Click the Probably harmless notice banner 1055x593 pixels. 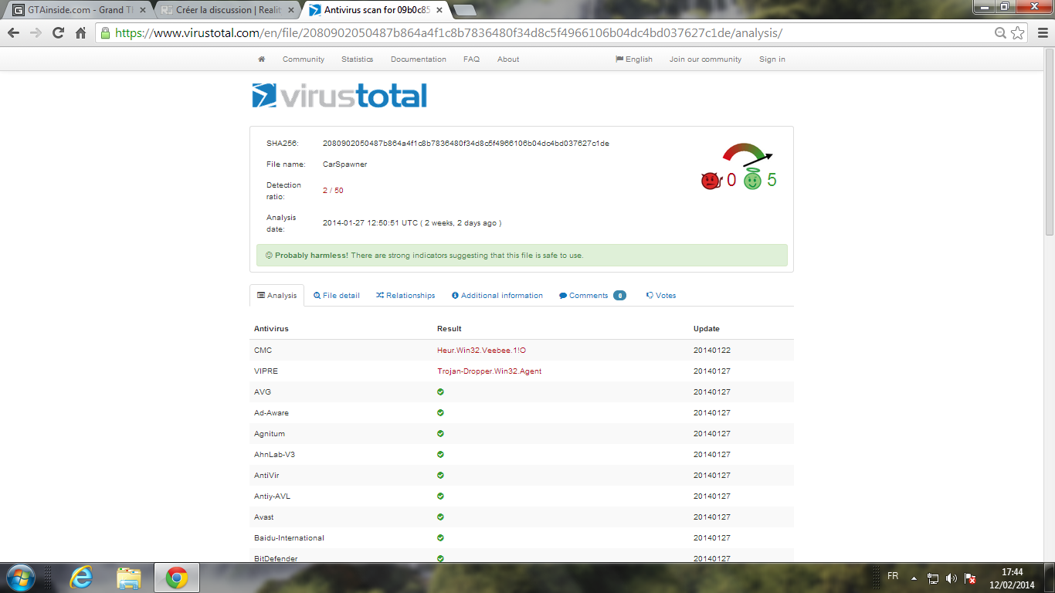[x=522, y=256]
